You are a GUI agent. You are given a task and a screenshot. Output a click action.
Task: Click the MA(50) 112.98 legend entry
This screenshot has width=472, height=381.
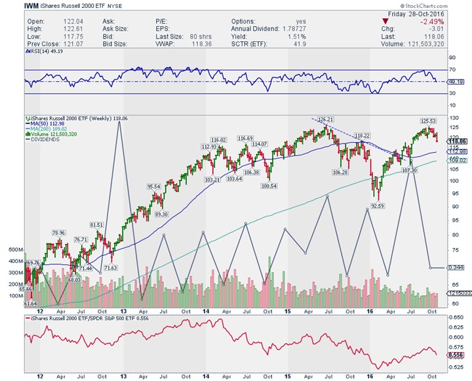(x=45, y=123)
